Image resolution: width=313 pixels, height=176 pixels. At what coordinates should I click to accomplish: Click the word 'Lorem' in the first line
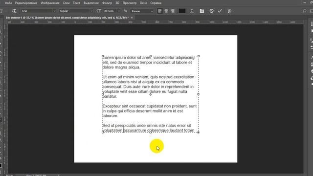point(108,58)
